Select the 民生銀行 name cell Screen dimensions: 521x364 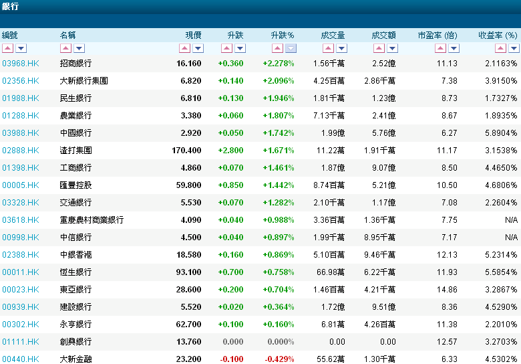coord(75,98)
